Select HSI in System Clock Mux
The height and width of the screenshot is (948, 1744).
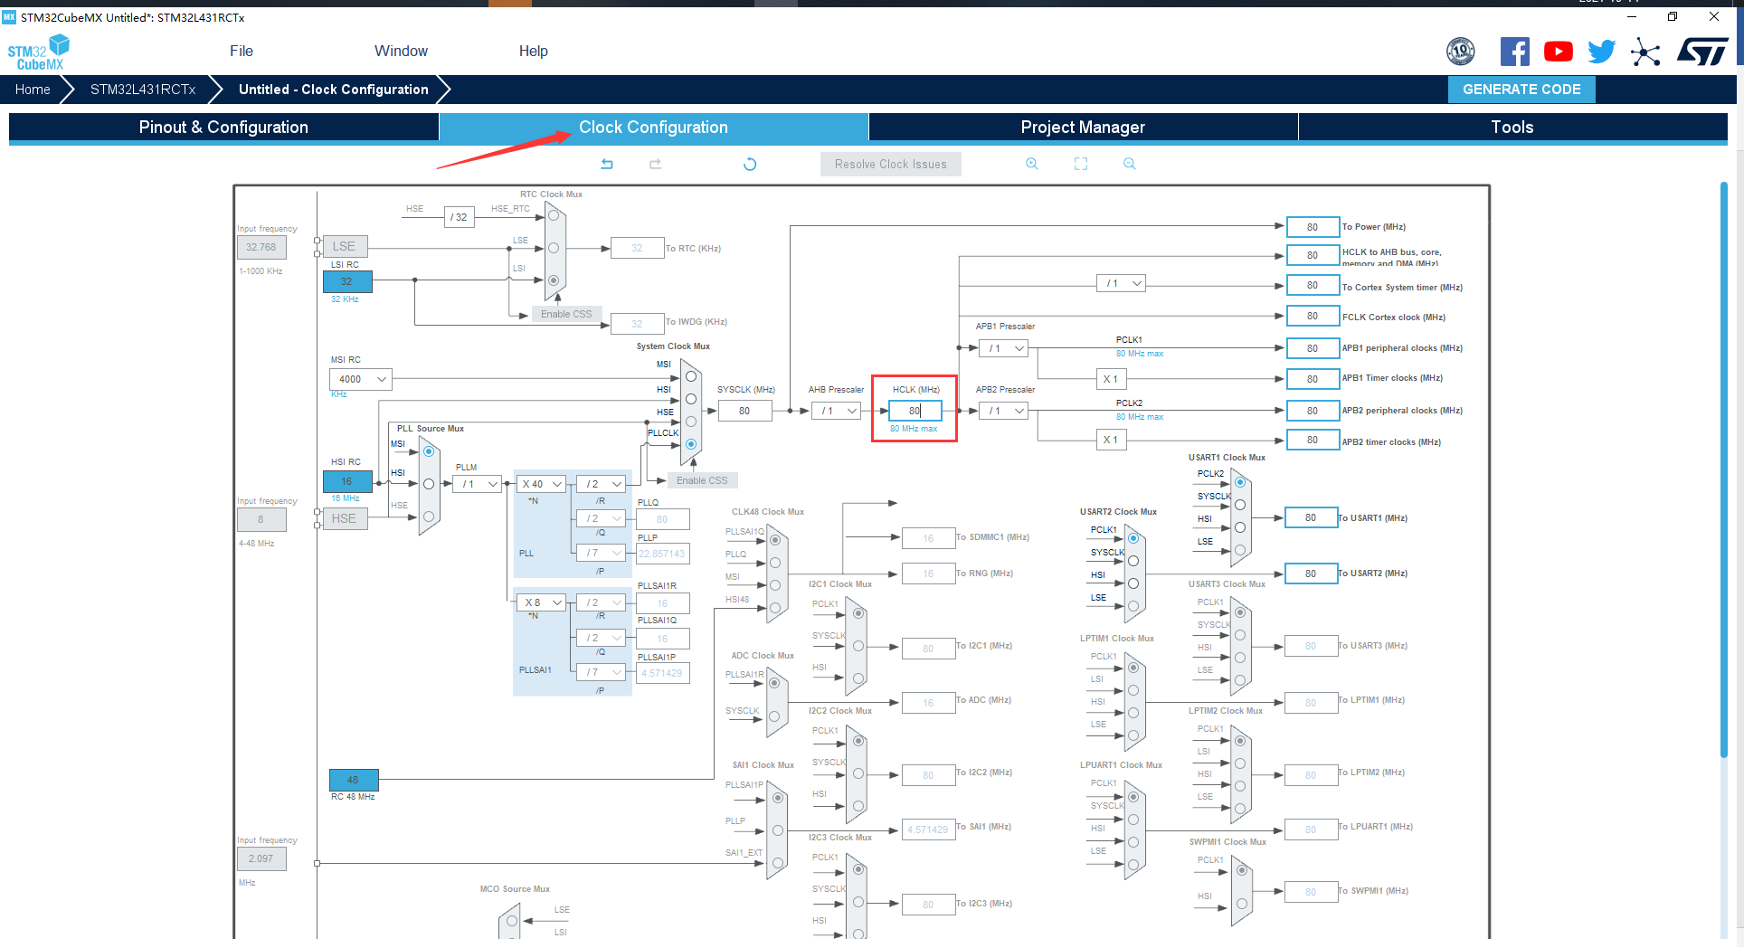point(691,399)
